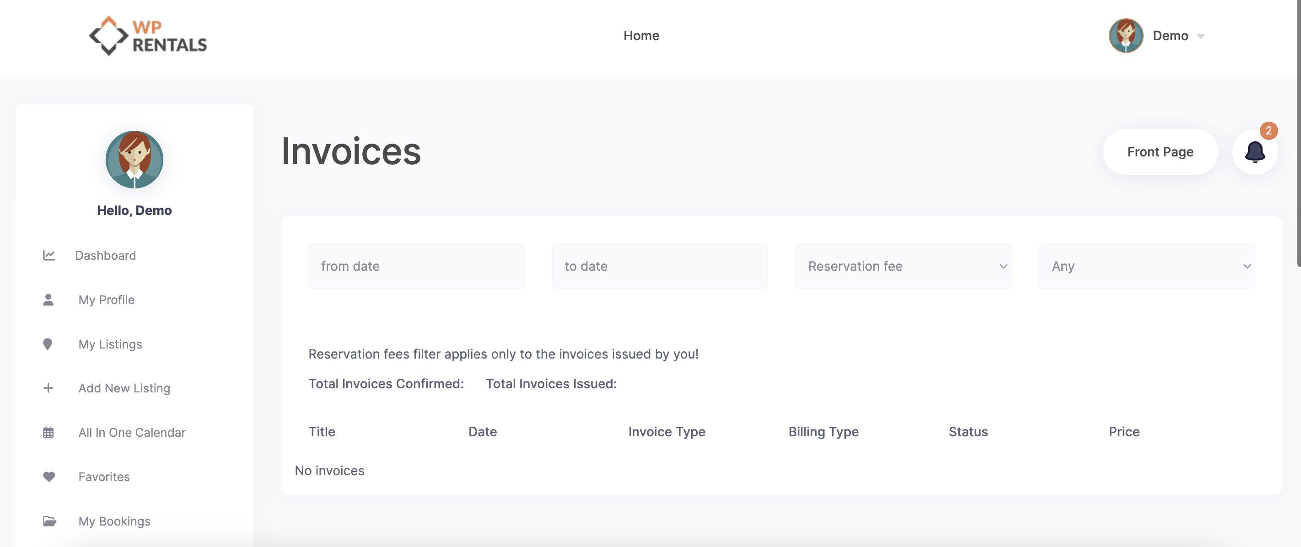
Task: Select Add New Listing in sidebar
Action: point(124,388)
